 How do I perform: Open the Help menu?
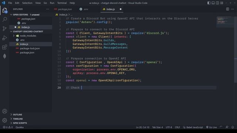72,3
